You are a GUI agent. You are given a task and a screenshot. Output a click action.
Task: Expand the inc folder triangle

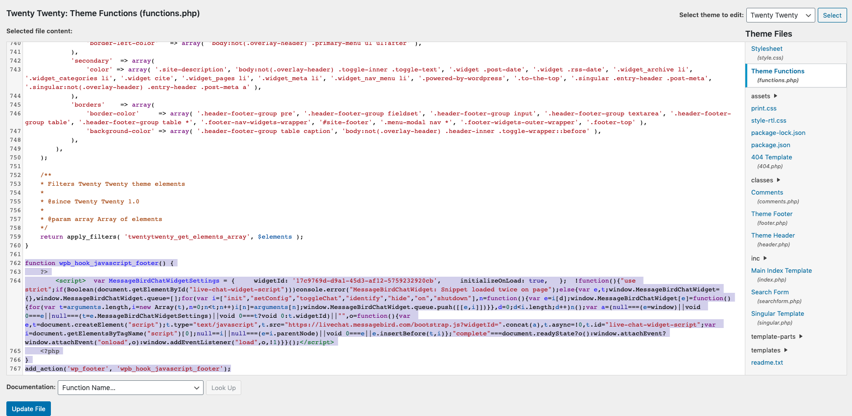(765, 259)
